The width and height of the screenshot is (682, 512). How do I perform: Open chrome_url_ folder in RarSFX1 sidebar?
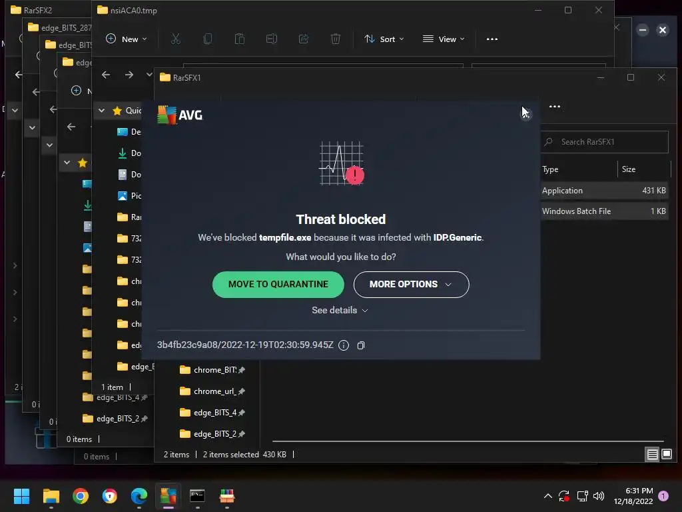pos(212,391)
